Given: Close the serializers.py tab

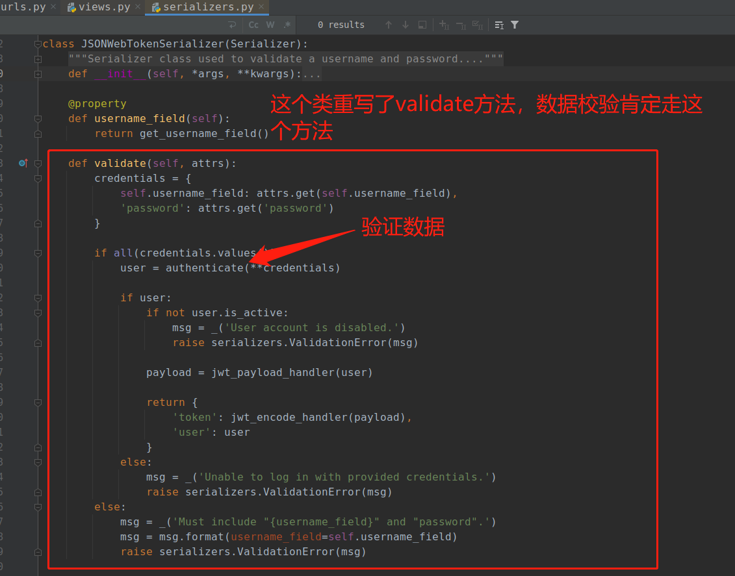Looking at the screenshot, I should pos(261,6).
